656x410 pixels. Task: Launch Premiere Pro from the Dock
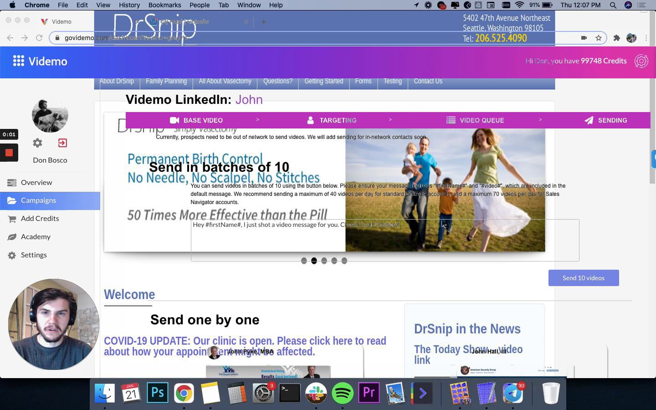pos(369,393)
